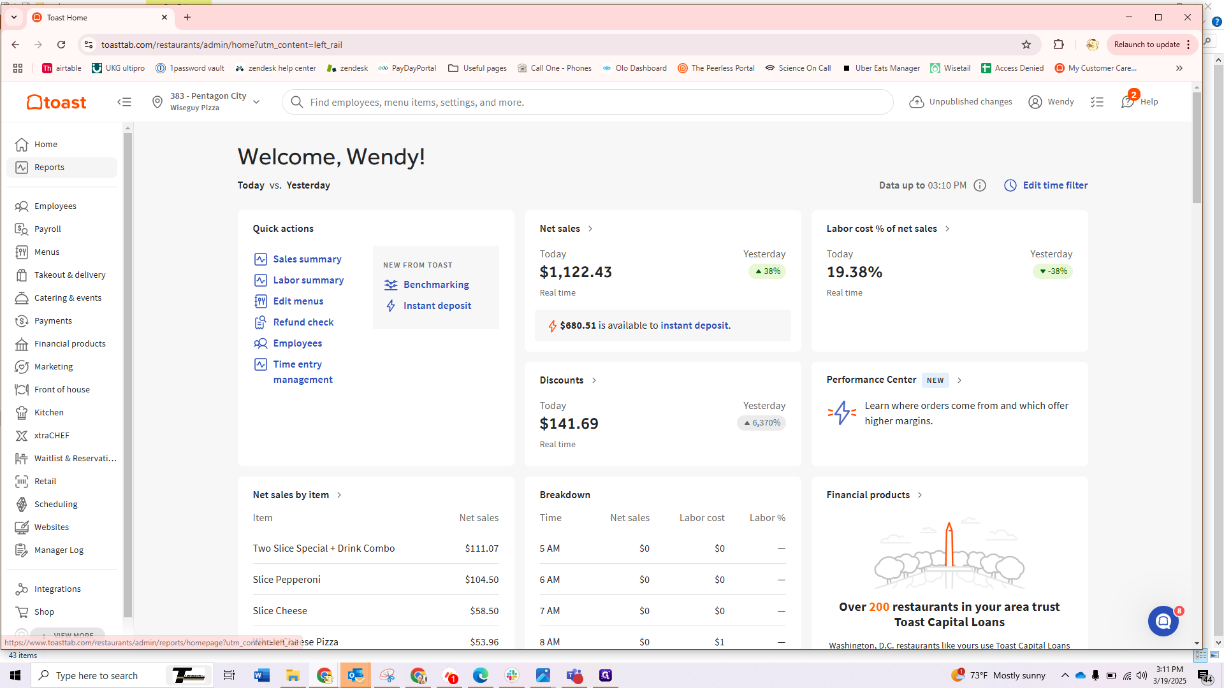This screenshot has height=688, width=1224.
Task: Show more bookmarks chevron
Action: 1179,68
